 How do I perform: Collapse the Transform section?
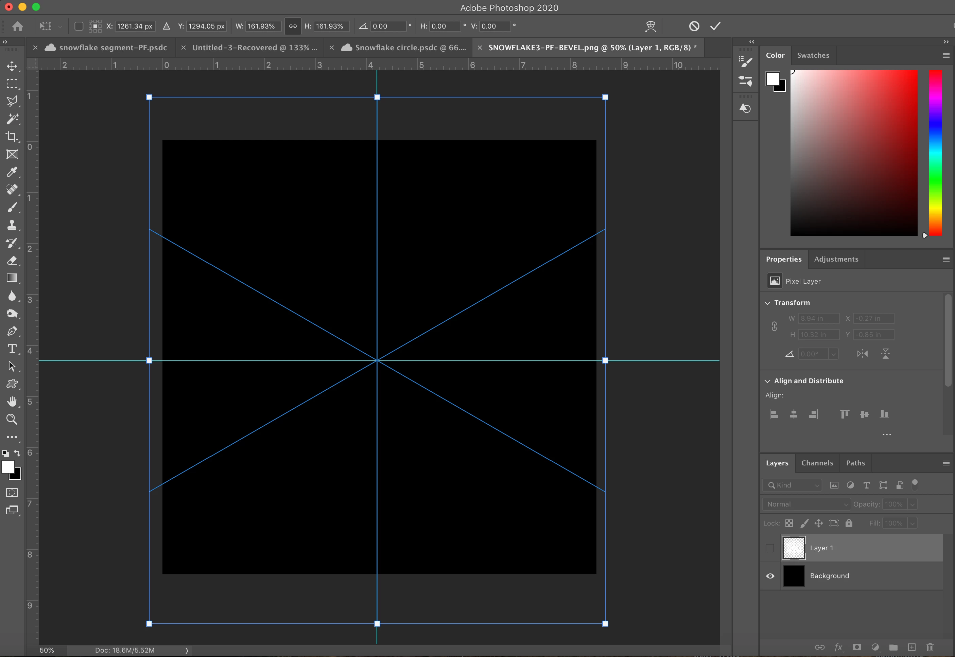click(767, 303)
